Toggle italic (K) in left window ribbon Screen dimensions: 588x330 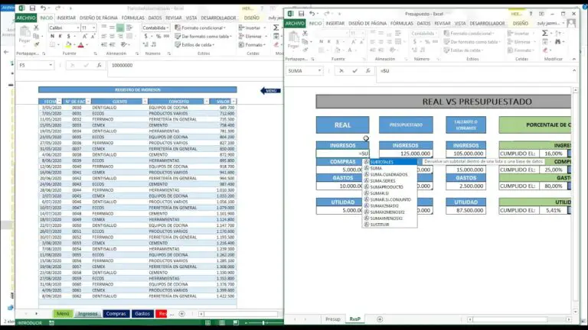[x=59, y=37]
